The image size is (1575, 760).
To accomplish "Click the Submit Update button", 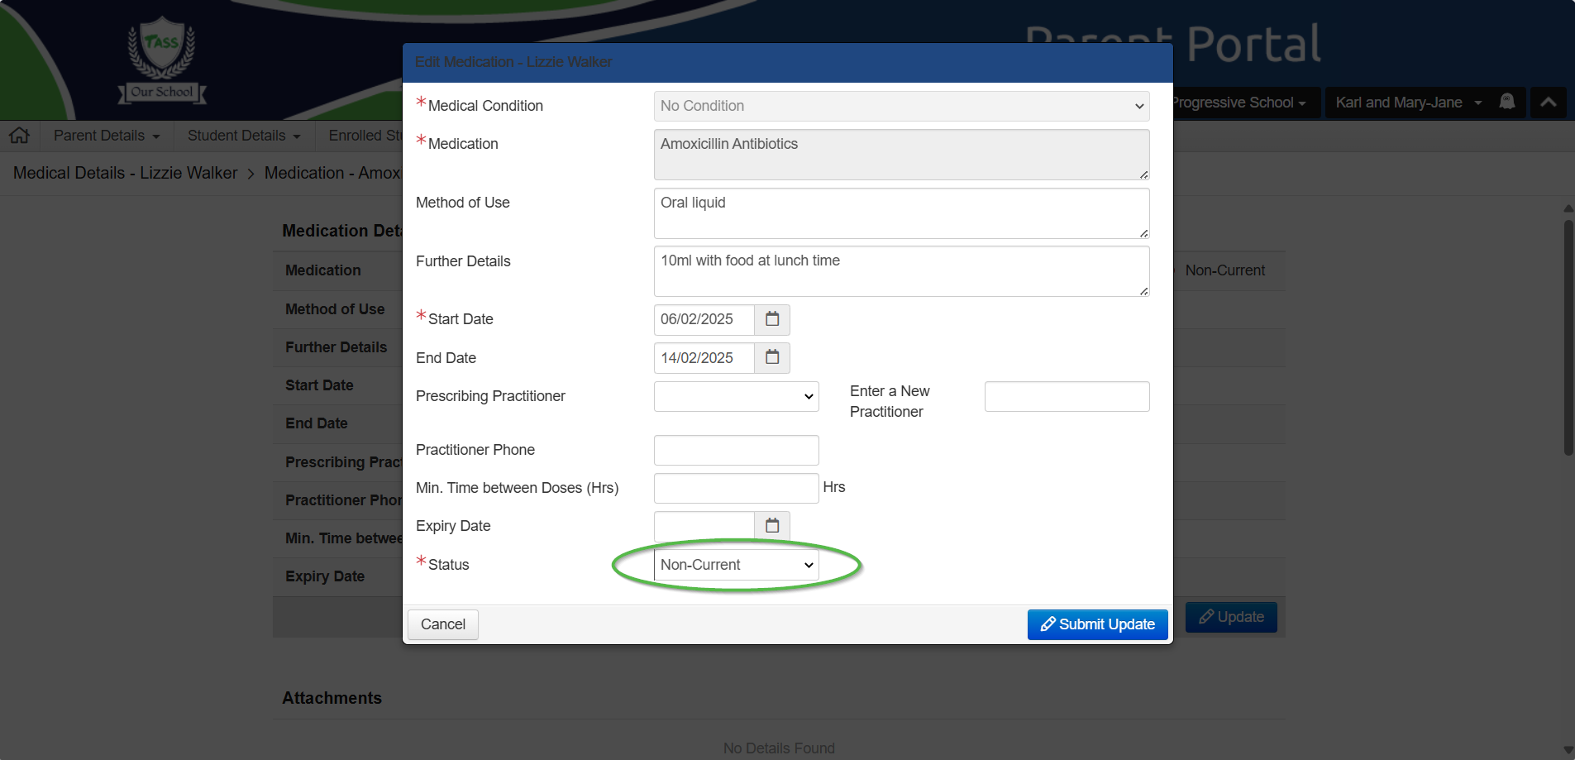I will click(1097, 624).
